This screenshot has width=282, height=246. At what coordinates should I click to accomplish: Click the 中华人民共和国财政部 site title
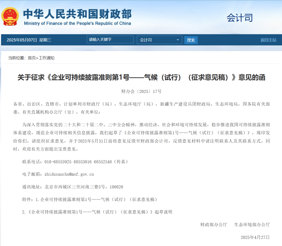pos(77,14)
